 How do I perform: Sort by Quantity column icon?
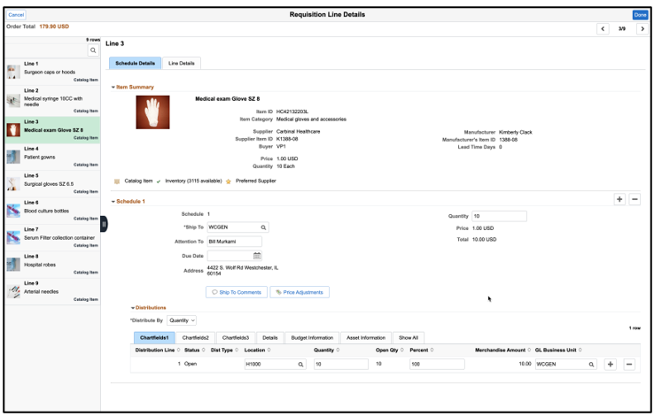pyautogui.click(x=338, y=351)
